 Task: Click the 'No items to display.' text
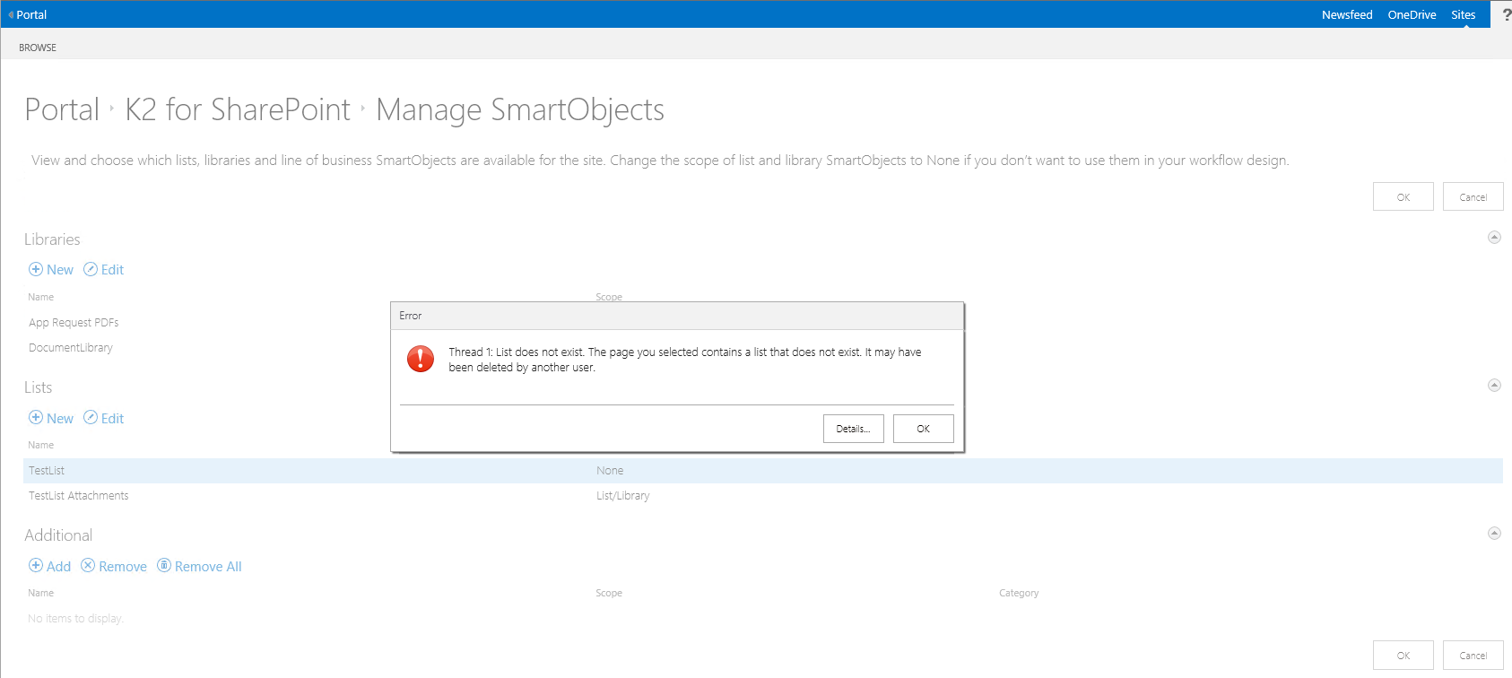coord(75,619)
